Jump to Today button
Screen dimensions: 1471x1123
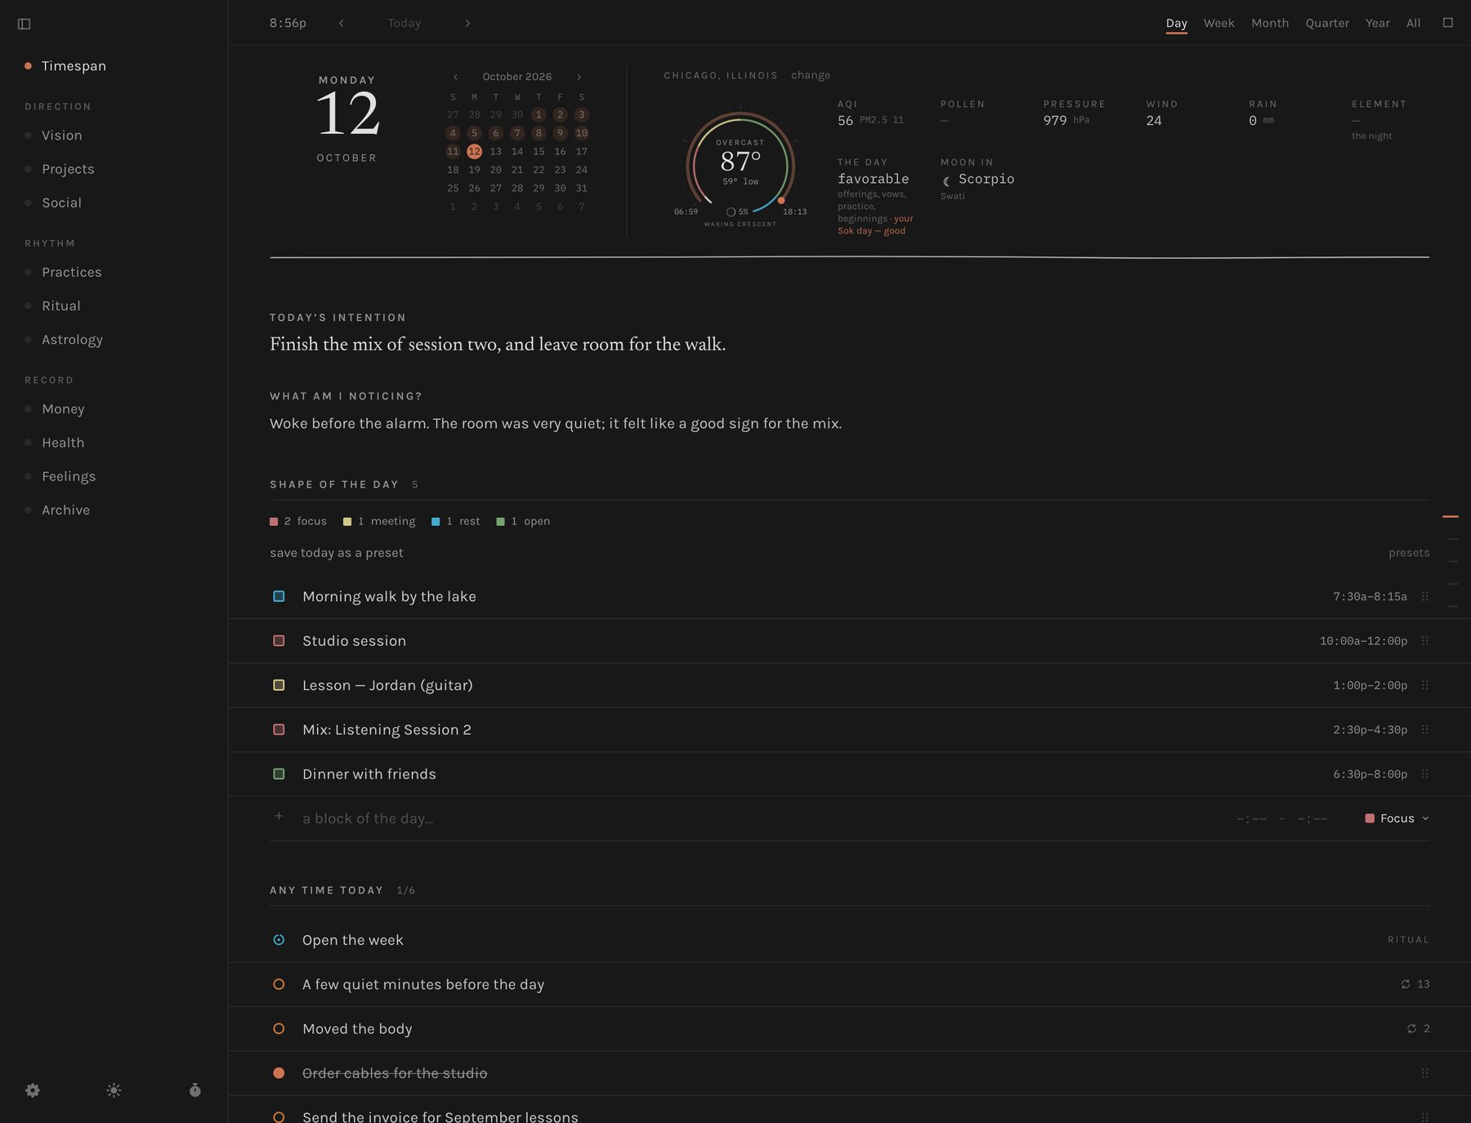coord(404,23)
